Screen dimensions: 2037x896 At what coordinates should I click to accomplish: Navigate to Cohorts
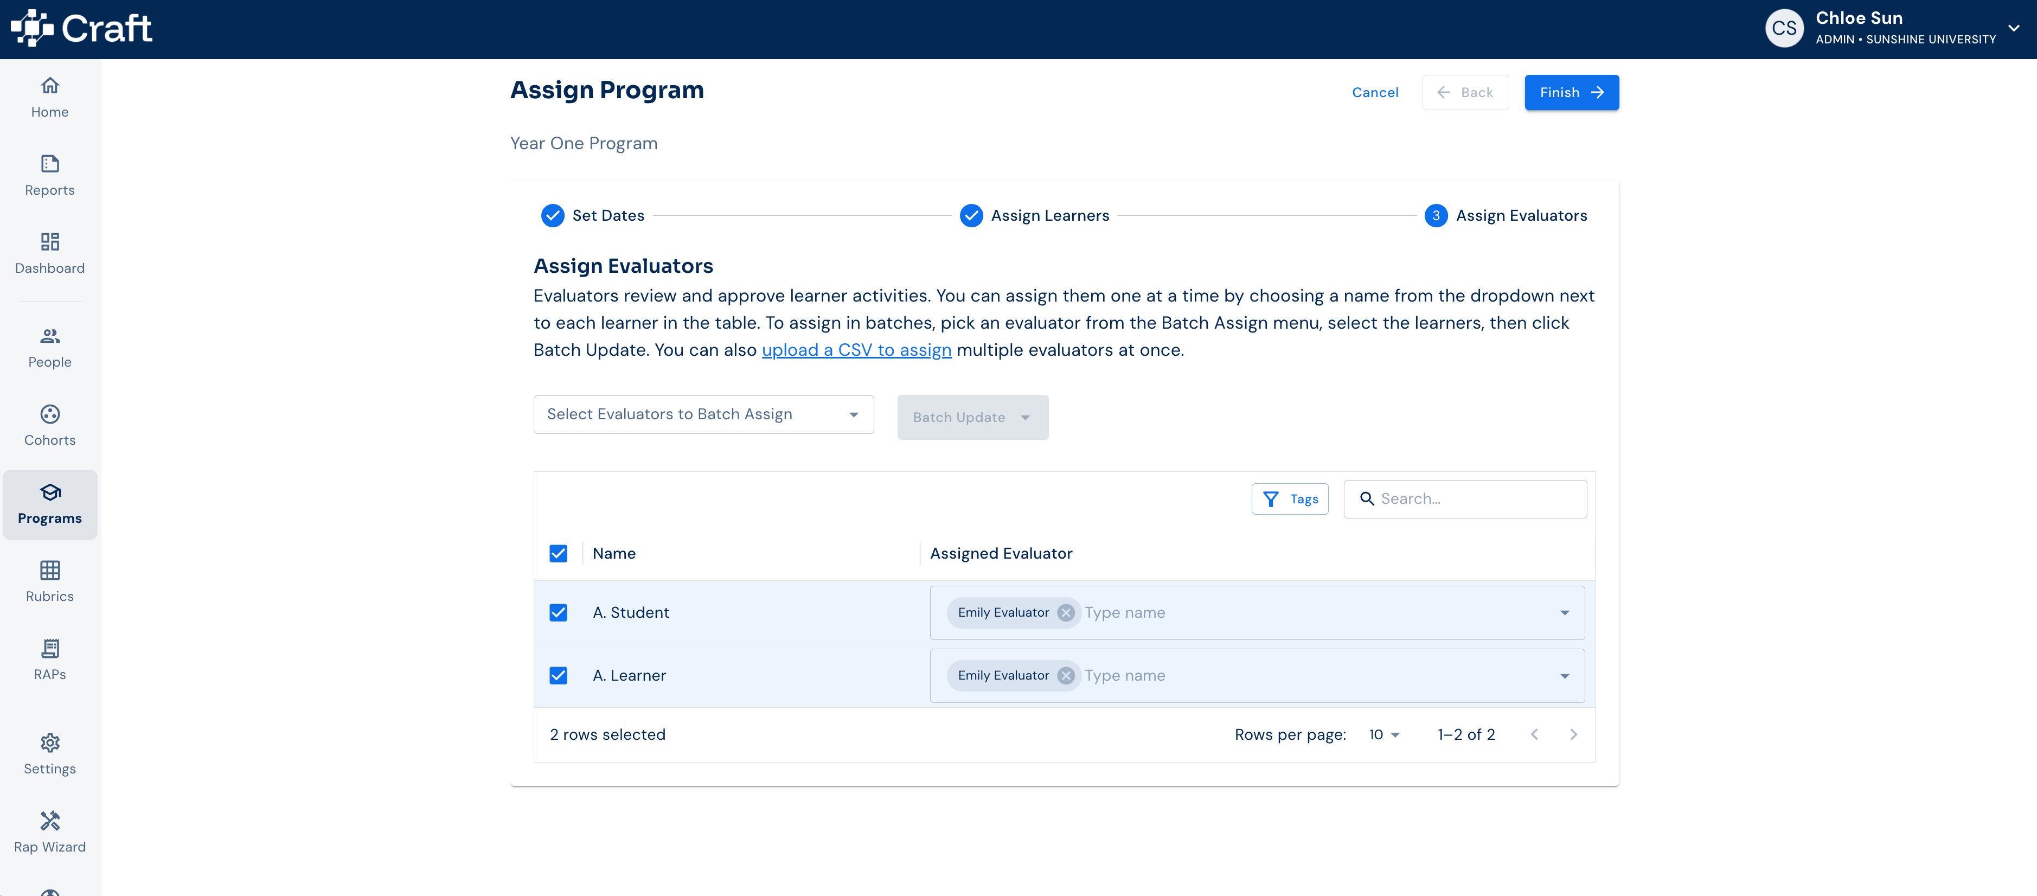tap(50, 426)
